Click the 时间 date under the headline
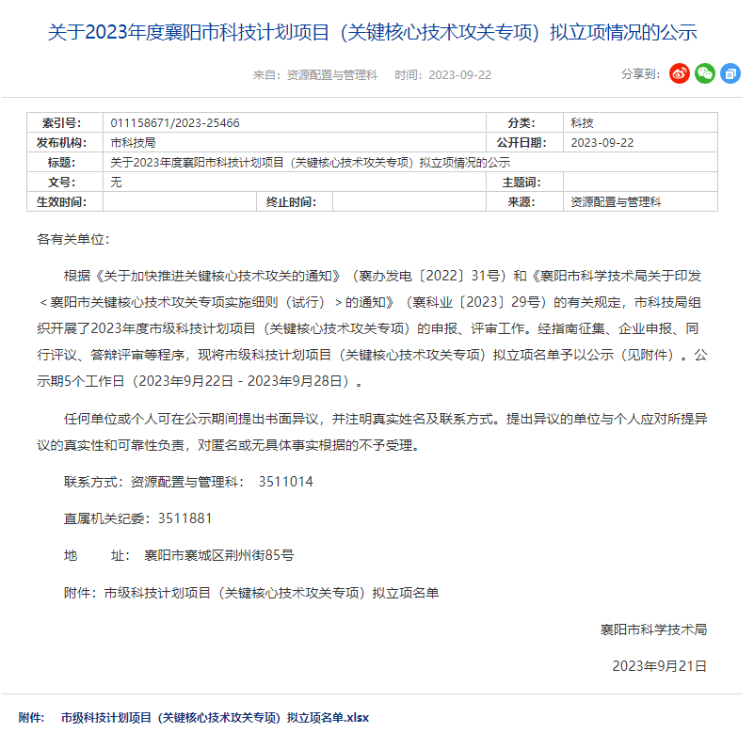754x733 pixels. tap(442, 75)
